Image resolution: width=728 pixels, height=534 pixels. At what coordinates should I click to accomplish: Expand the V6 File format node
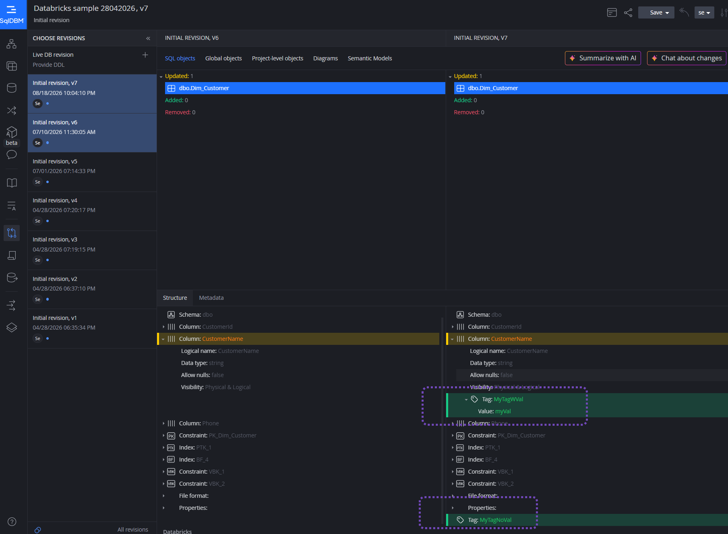coord(163,496)
